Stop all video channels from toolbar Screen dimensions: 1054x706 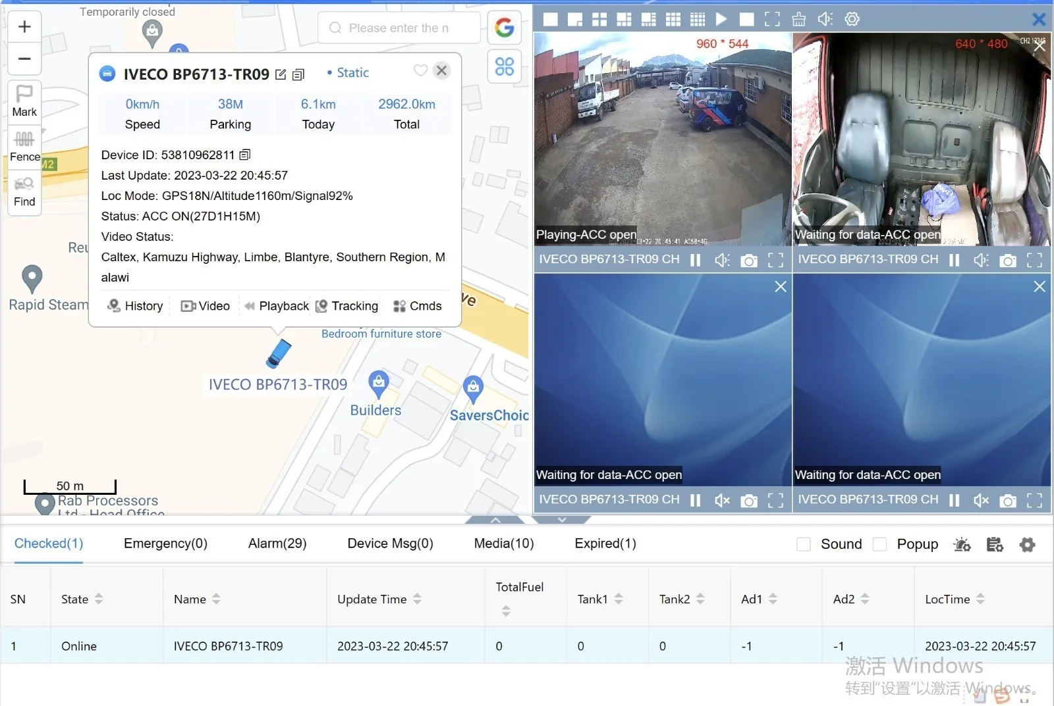click(746, 20)
